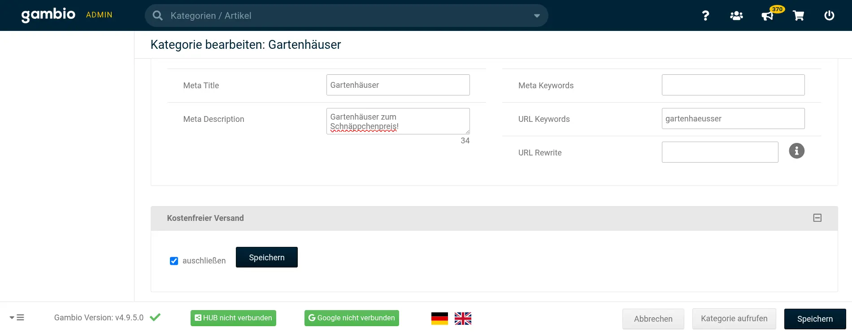Click the Meta Description textarea
This screenshot has height=332, width=852.
pyautogui.click(x=398, y=121)
